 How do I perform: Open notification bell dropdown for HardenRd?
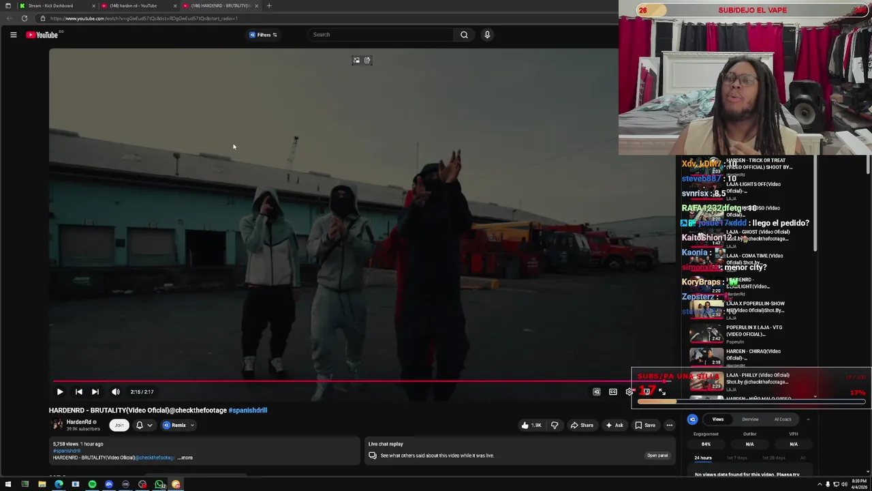tap(144, 426)
